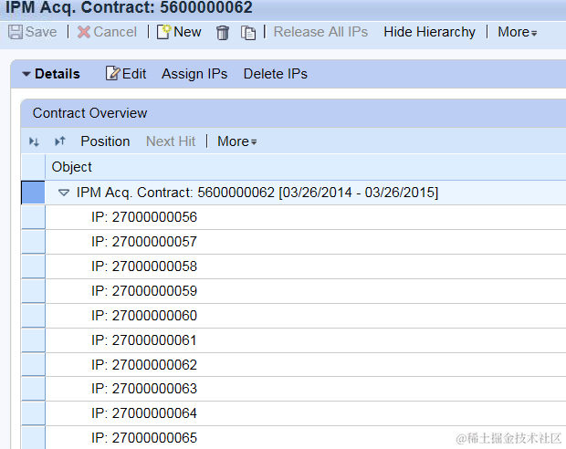Image resolution: width=566 pixels, height=449 pixels.
Task: Click tree item IP: 27000000056
Action: click(x=144, y=217)
